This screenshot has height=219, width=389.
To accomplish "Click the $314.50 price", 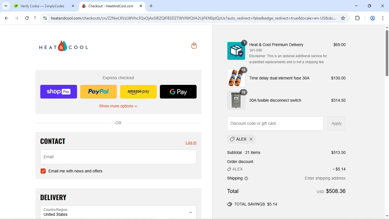I will tap(338, 101).
